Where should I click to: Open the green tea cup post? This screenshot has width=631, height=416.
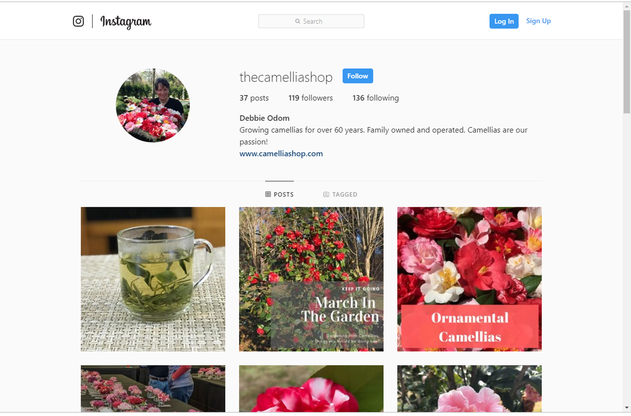point(153,279)
